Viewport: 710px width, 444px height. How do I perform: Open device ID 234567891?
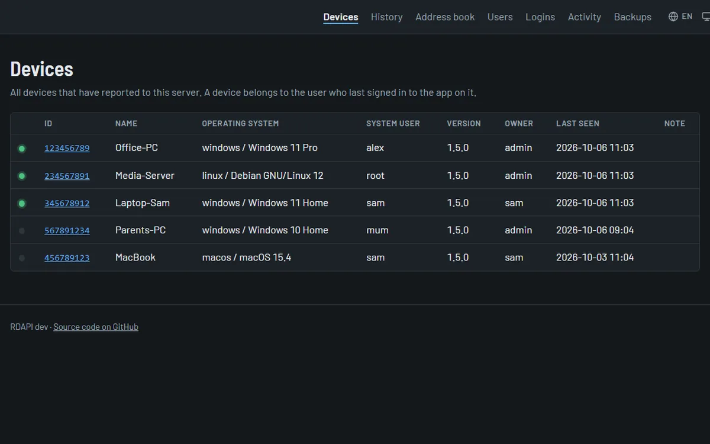pos(67,176)
